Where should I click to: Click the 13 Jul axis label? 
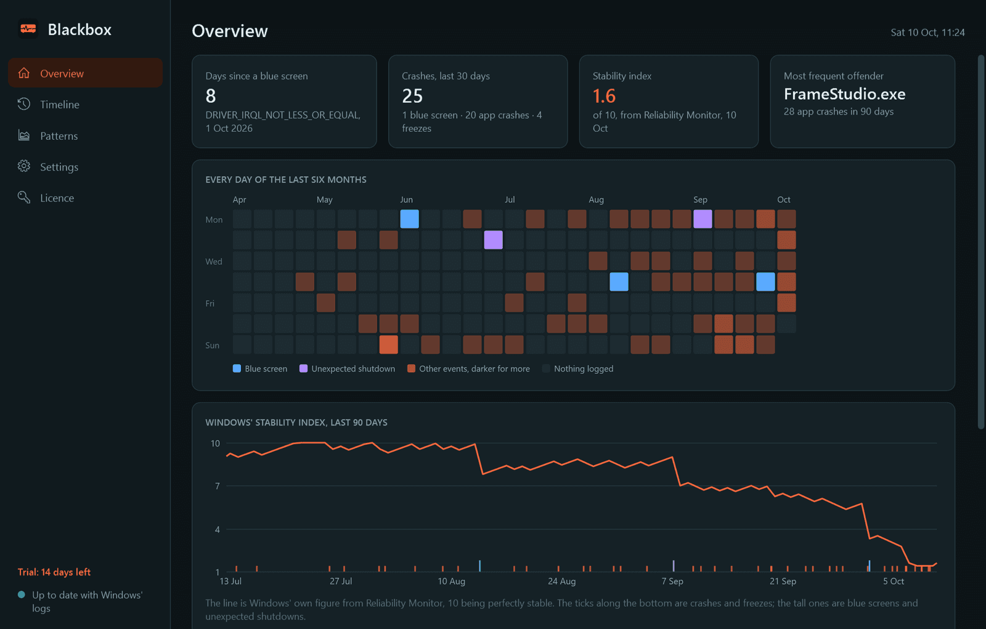tap(230, 581)
